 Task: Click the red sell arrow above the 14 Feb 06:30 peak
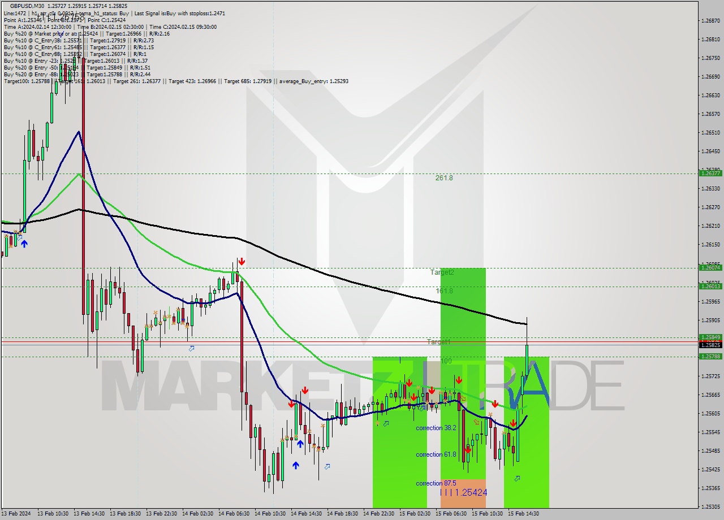tap(242, 261)
